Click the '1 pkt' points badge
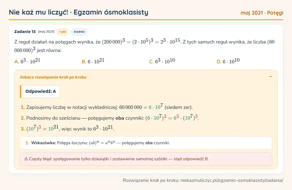Image resolution: width=292 pixels, height=190 pixels. (x=63, y=32)
